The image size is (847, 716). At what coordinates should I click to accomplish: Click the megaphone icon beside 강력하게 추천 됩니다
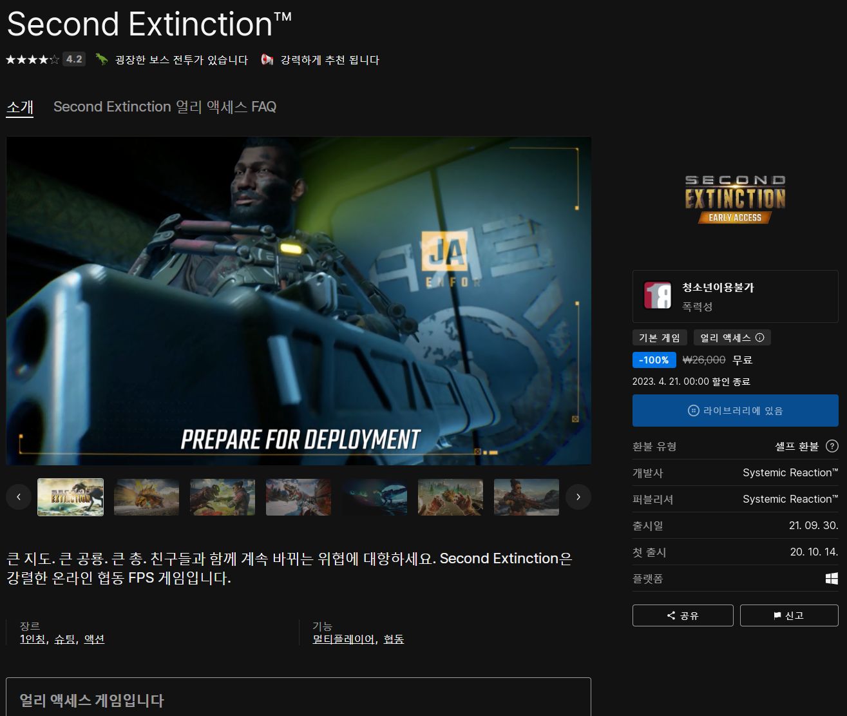click(x=267, y=59)
